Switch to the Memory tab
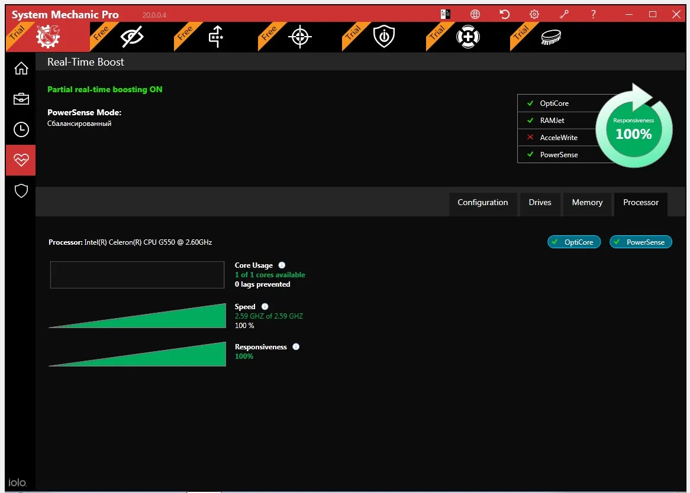690x493 pixels. coord(587,203)
